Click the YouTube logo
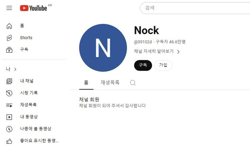Image resolution: width=250 pixels, height=150 pixels. 33,8
